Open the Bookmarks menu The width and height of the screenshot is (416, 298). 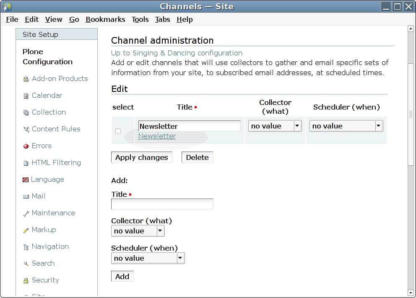click(105, 19)
